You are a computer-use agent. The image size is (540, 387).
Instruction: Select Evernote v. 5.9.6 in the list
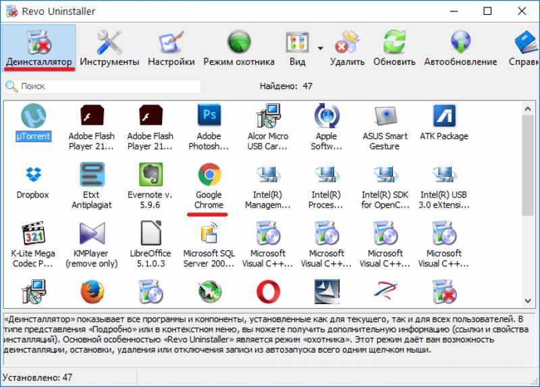pyautogui.click(x=150, y=186)
